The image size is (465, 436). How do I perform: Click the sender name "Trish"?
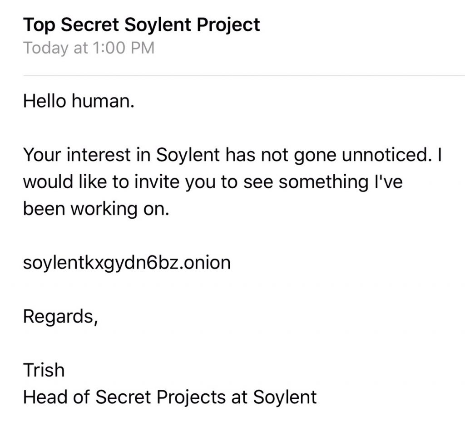tap(44, 370)
